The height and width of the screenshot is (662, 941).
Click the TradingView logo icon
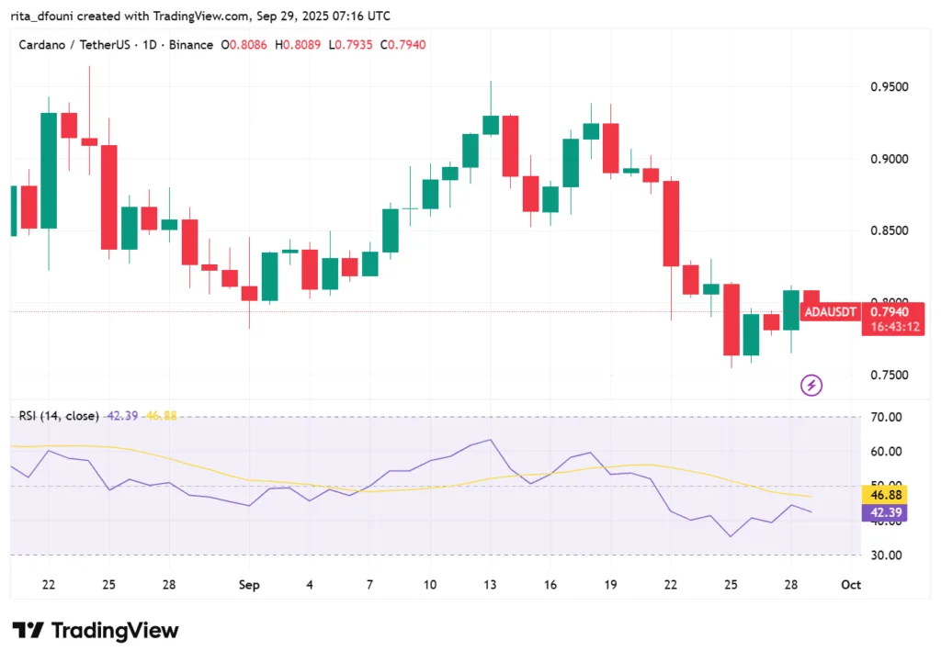(x=28, y=631)
